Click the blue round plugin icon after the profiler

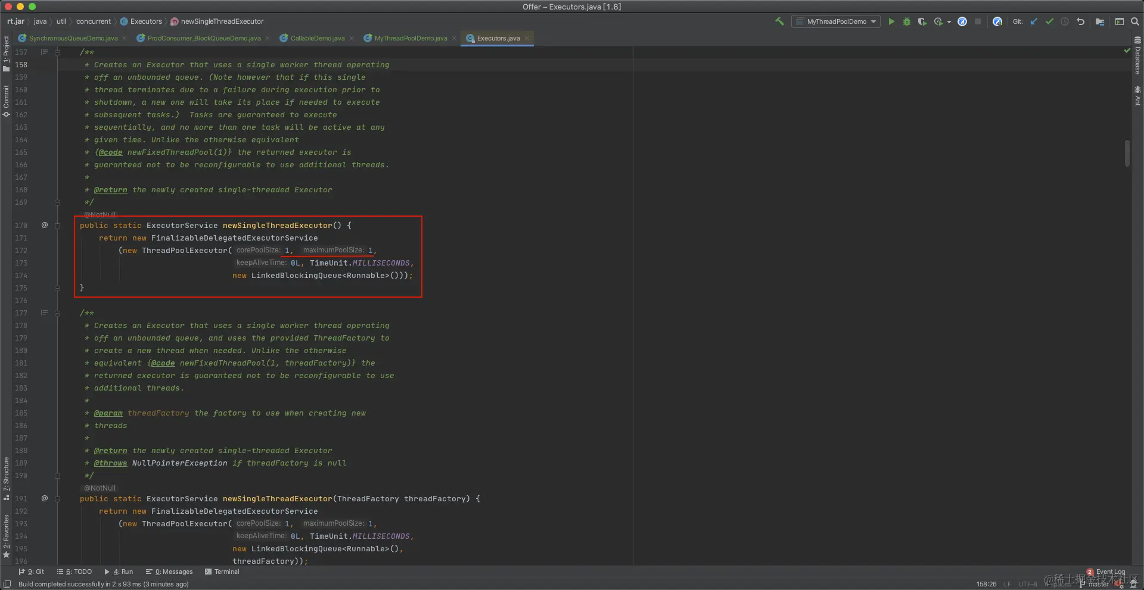click(x=962, y=21)
